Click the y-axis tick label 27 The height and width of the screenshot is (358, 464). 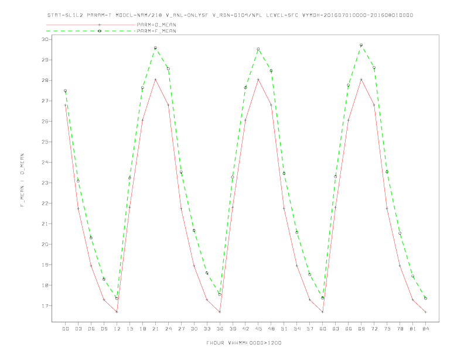pyautogui.click(x=45, y=101)
